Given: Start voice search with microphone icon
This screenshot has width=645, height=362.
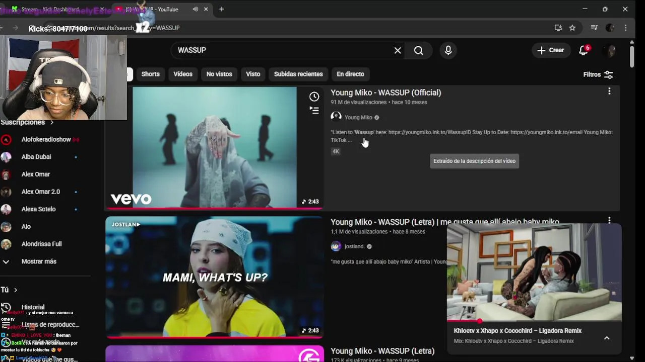Looking at the screenshot, I should 448,50.
